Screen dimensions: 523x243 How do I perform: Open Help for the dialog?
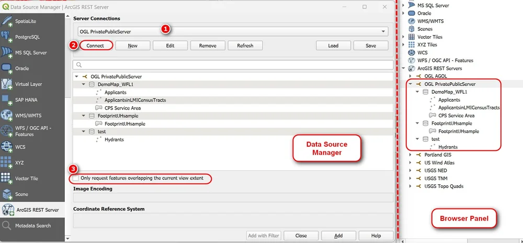[376, 235]
